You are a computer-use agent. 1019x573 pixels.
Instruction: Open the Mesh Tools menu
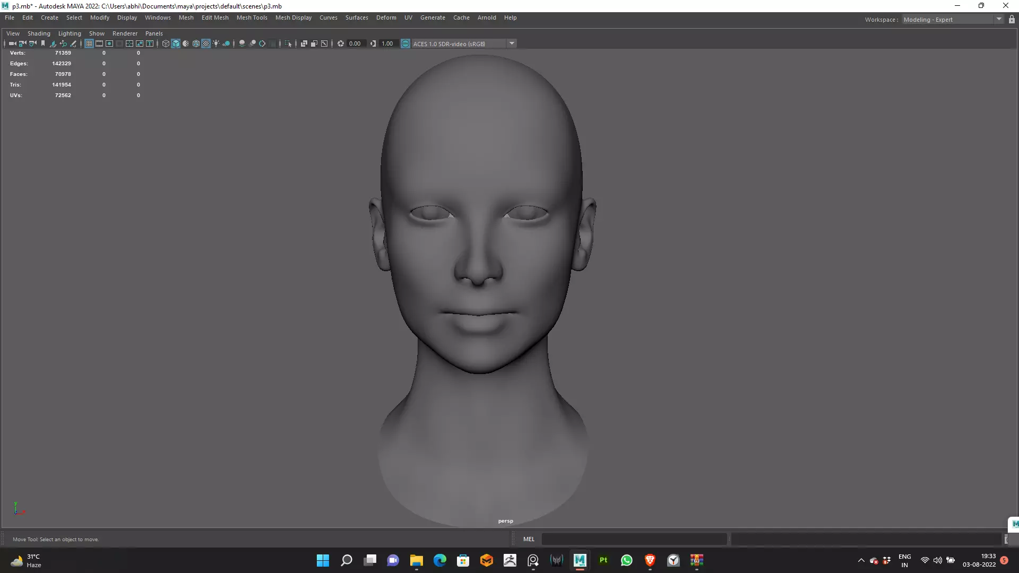252,18
